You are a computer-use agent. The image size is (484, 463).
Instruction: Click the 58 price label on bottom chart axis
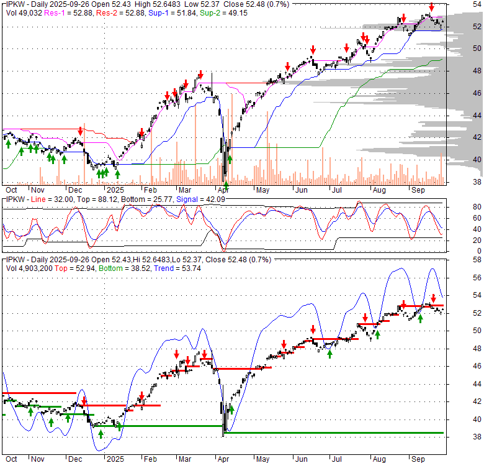[477, 260]
